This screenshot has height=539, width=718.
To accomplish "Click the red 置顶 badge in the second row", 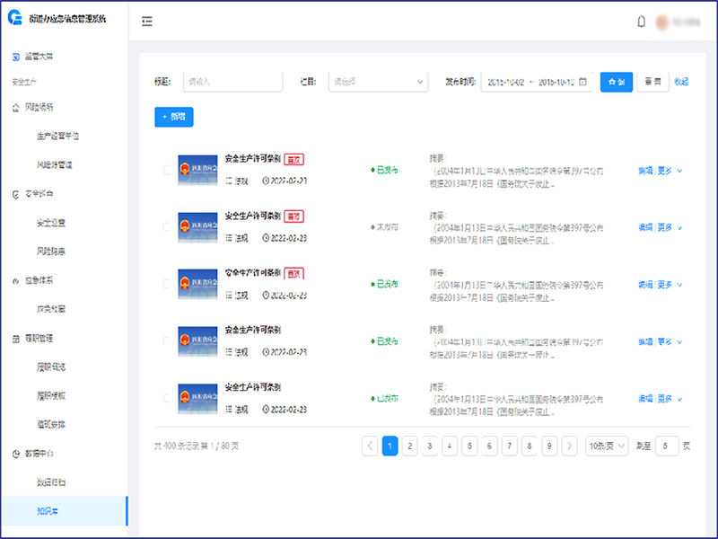I will [x=294, y=216].
